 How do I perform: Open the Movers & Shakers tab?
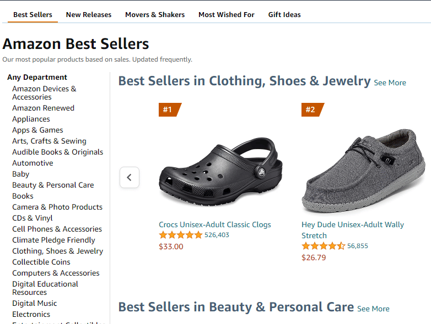[x=155, y=15]
